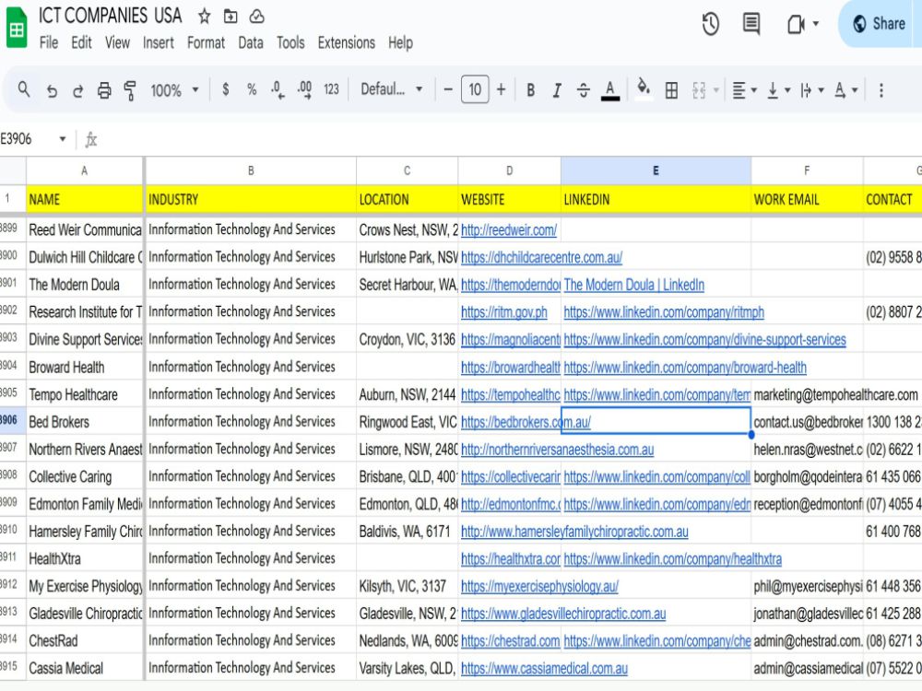The width and height of the screenshot is (922, 691).
Task: Open version history clock icon
Action: point(710,24)
